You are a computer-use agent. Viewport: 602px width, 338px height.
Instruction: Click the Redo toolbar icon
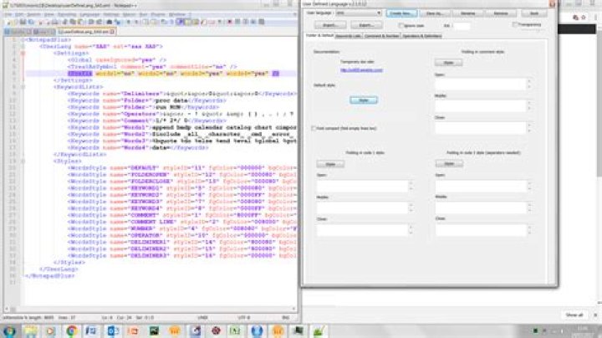(99, 22)
